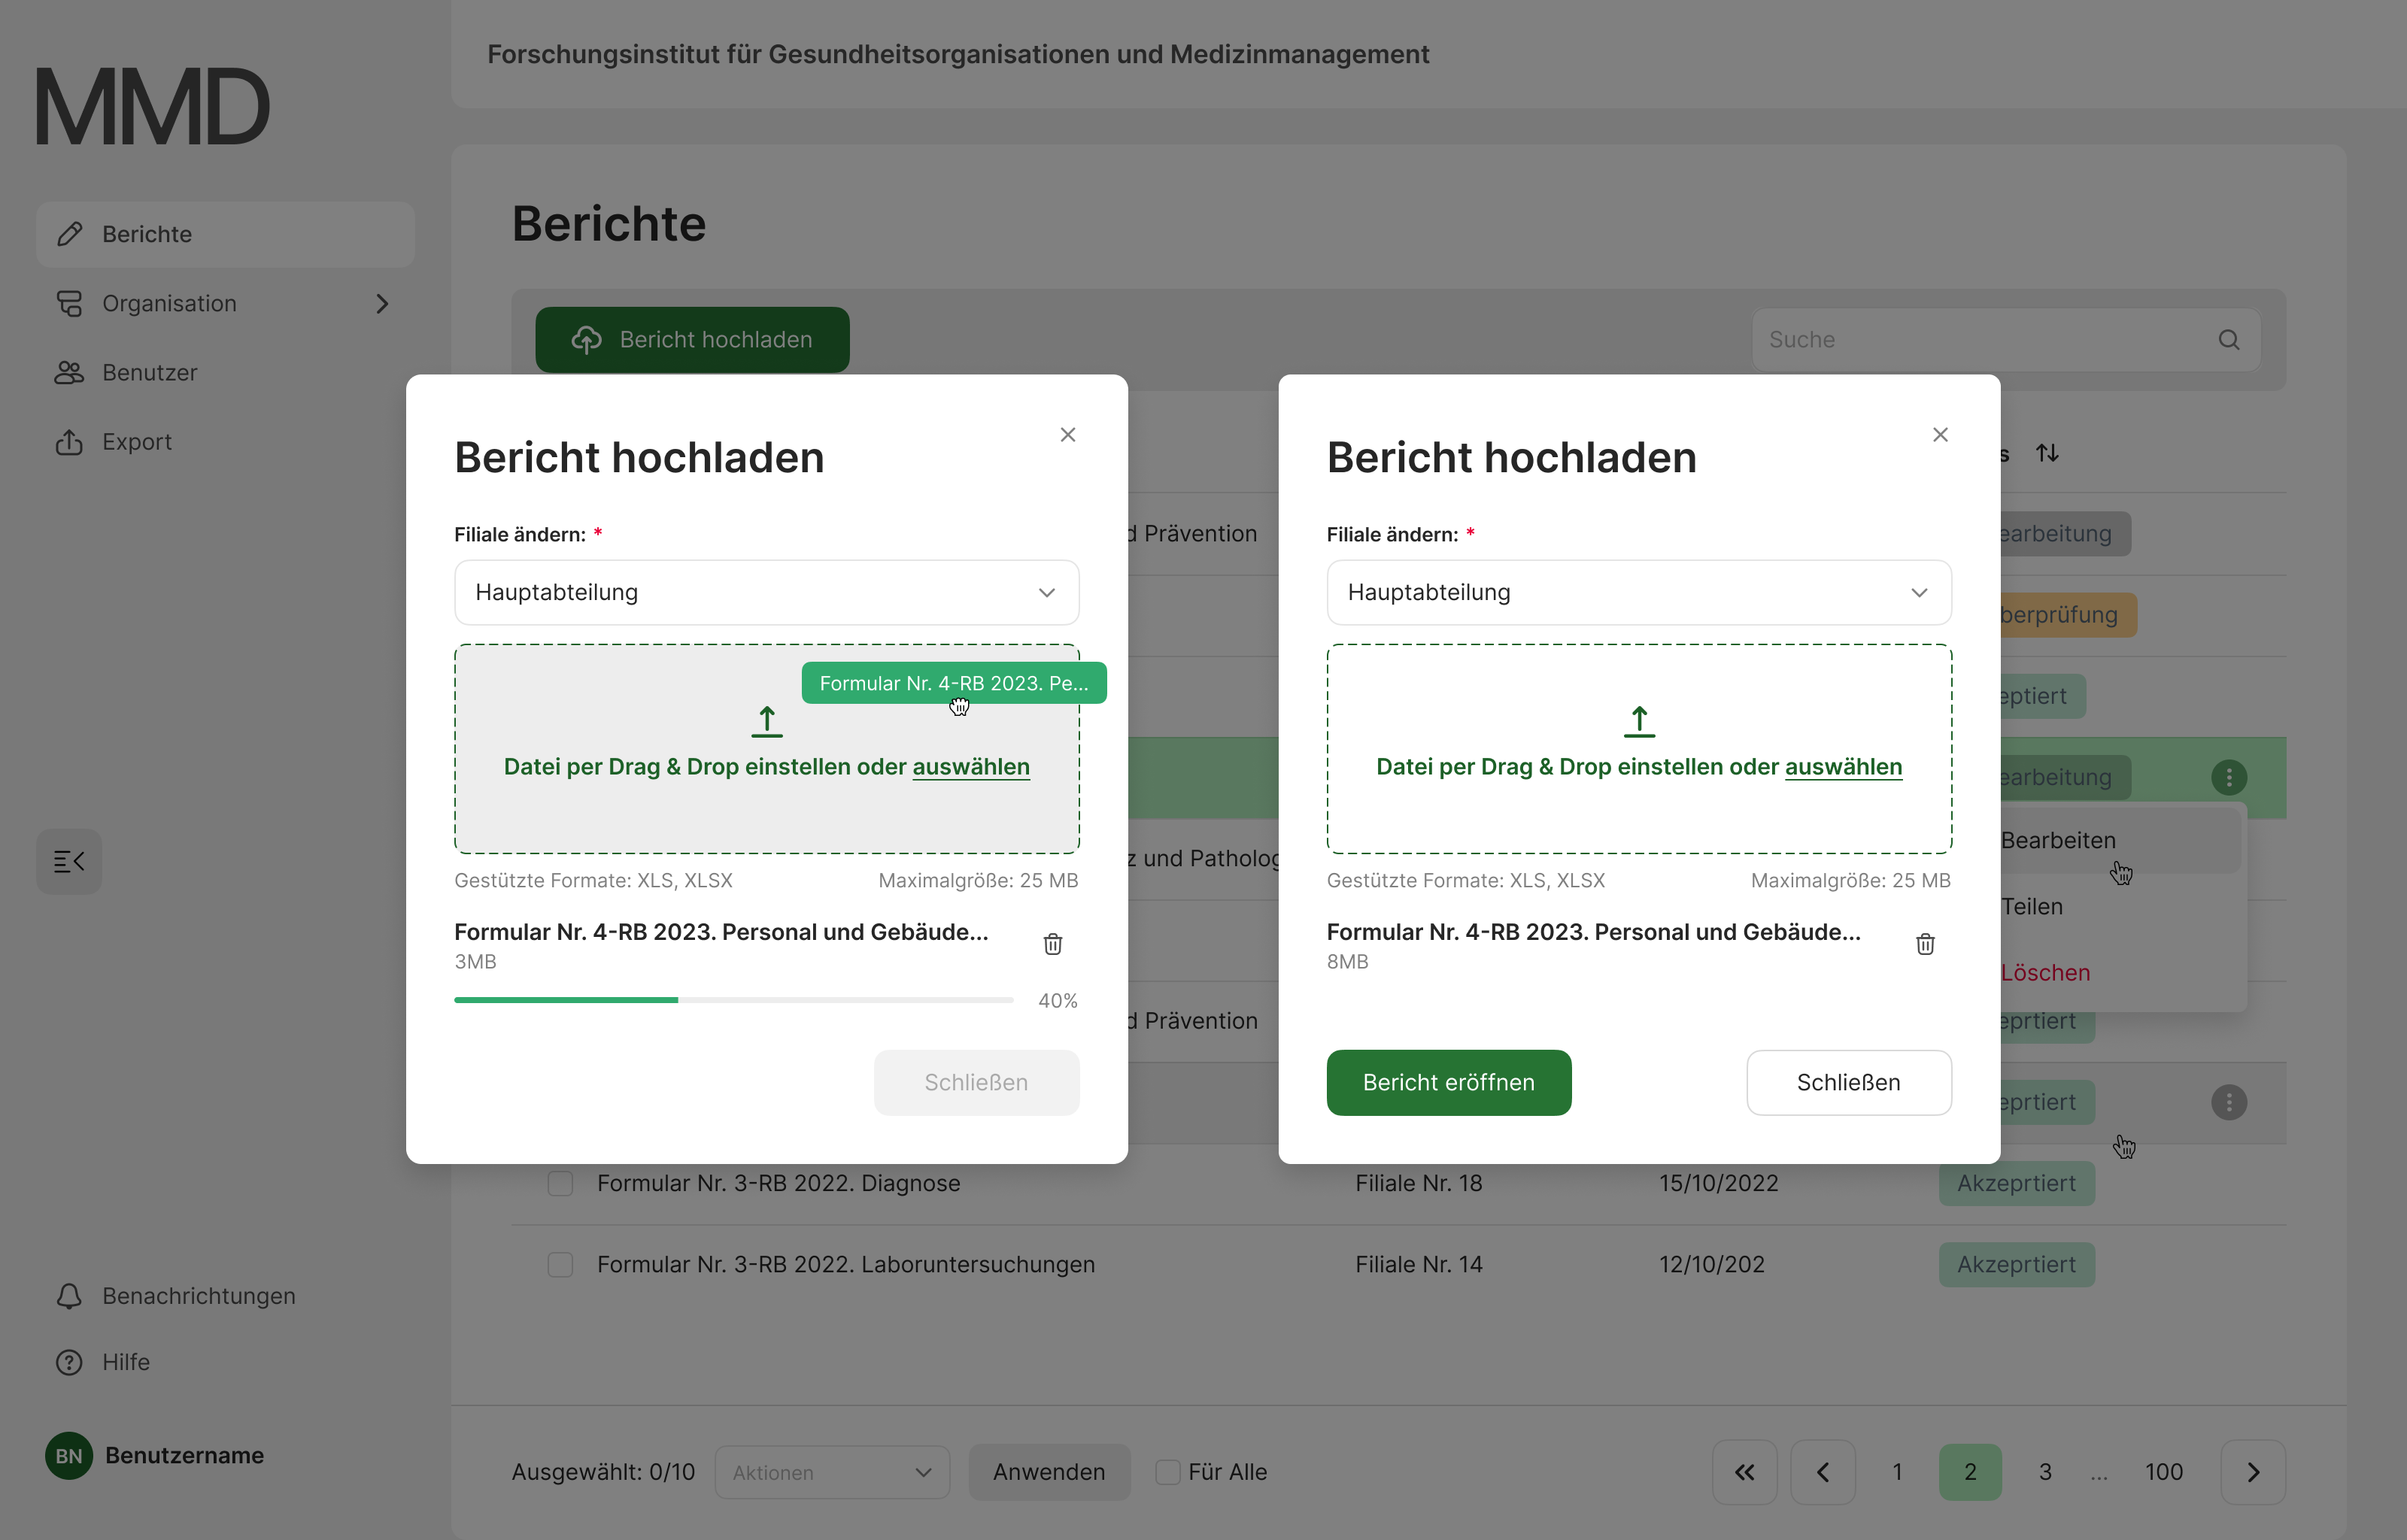The height and width of the screenshot is (1540, 2407).
Task: Click the search magnifier icon
Action: [2228, 340]
